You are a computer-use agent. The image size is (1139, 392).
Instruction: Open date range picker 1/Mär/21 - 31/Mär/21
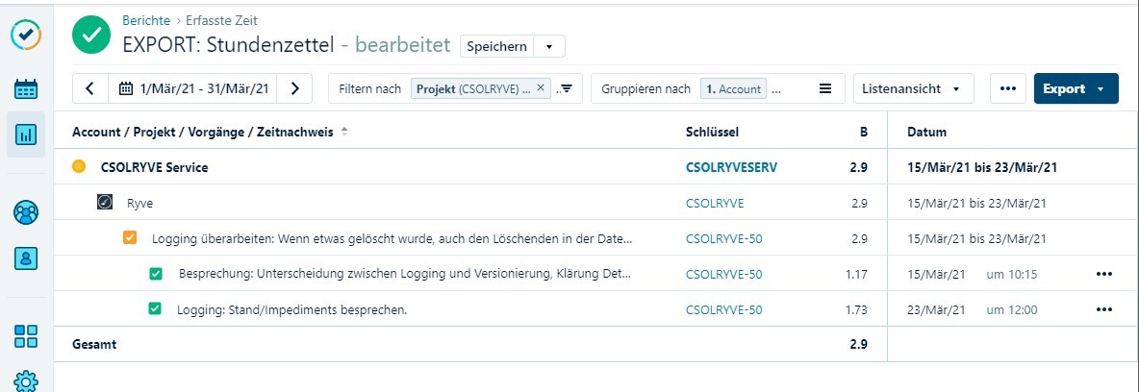[x=193, y=88]
